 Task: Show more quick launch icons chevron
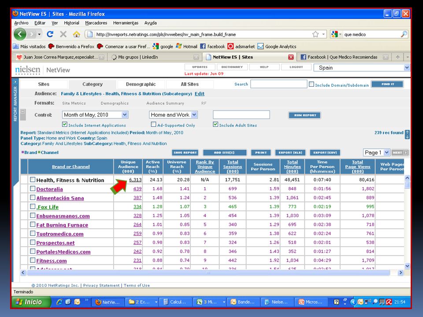87,300
